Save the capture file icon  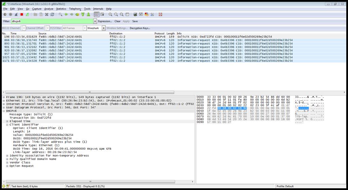41,14
